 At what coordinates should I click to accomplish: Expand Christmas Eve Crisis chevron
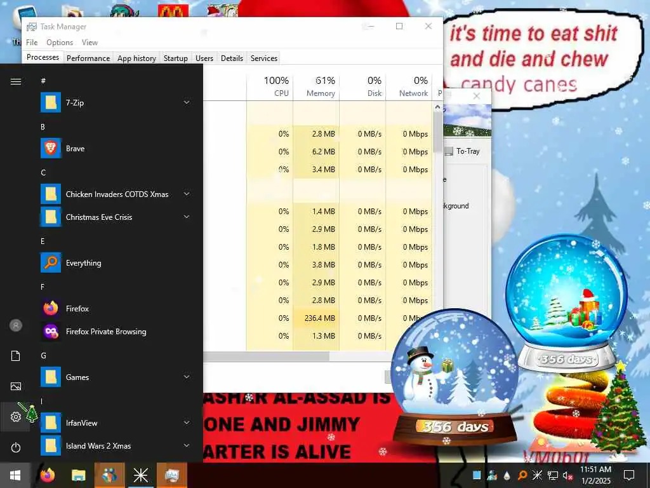pyautogui.click(x=187, y=217)
